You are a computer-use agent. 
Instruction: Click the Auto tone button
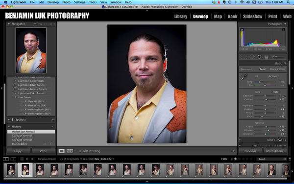(x=275, y=92)
